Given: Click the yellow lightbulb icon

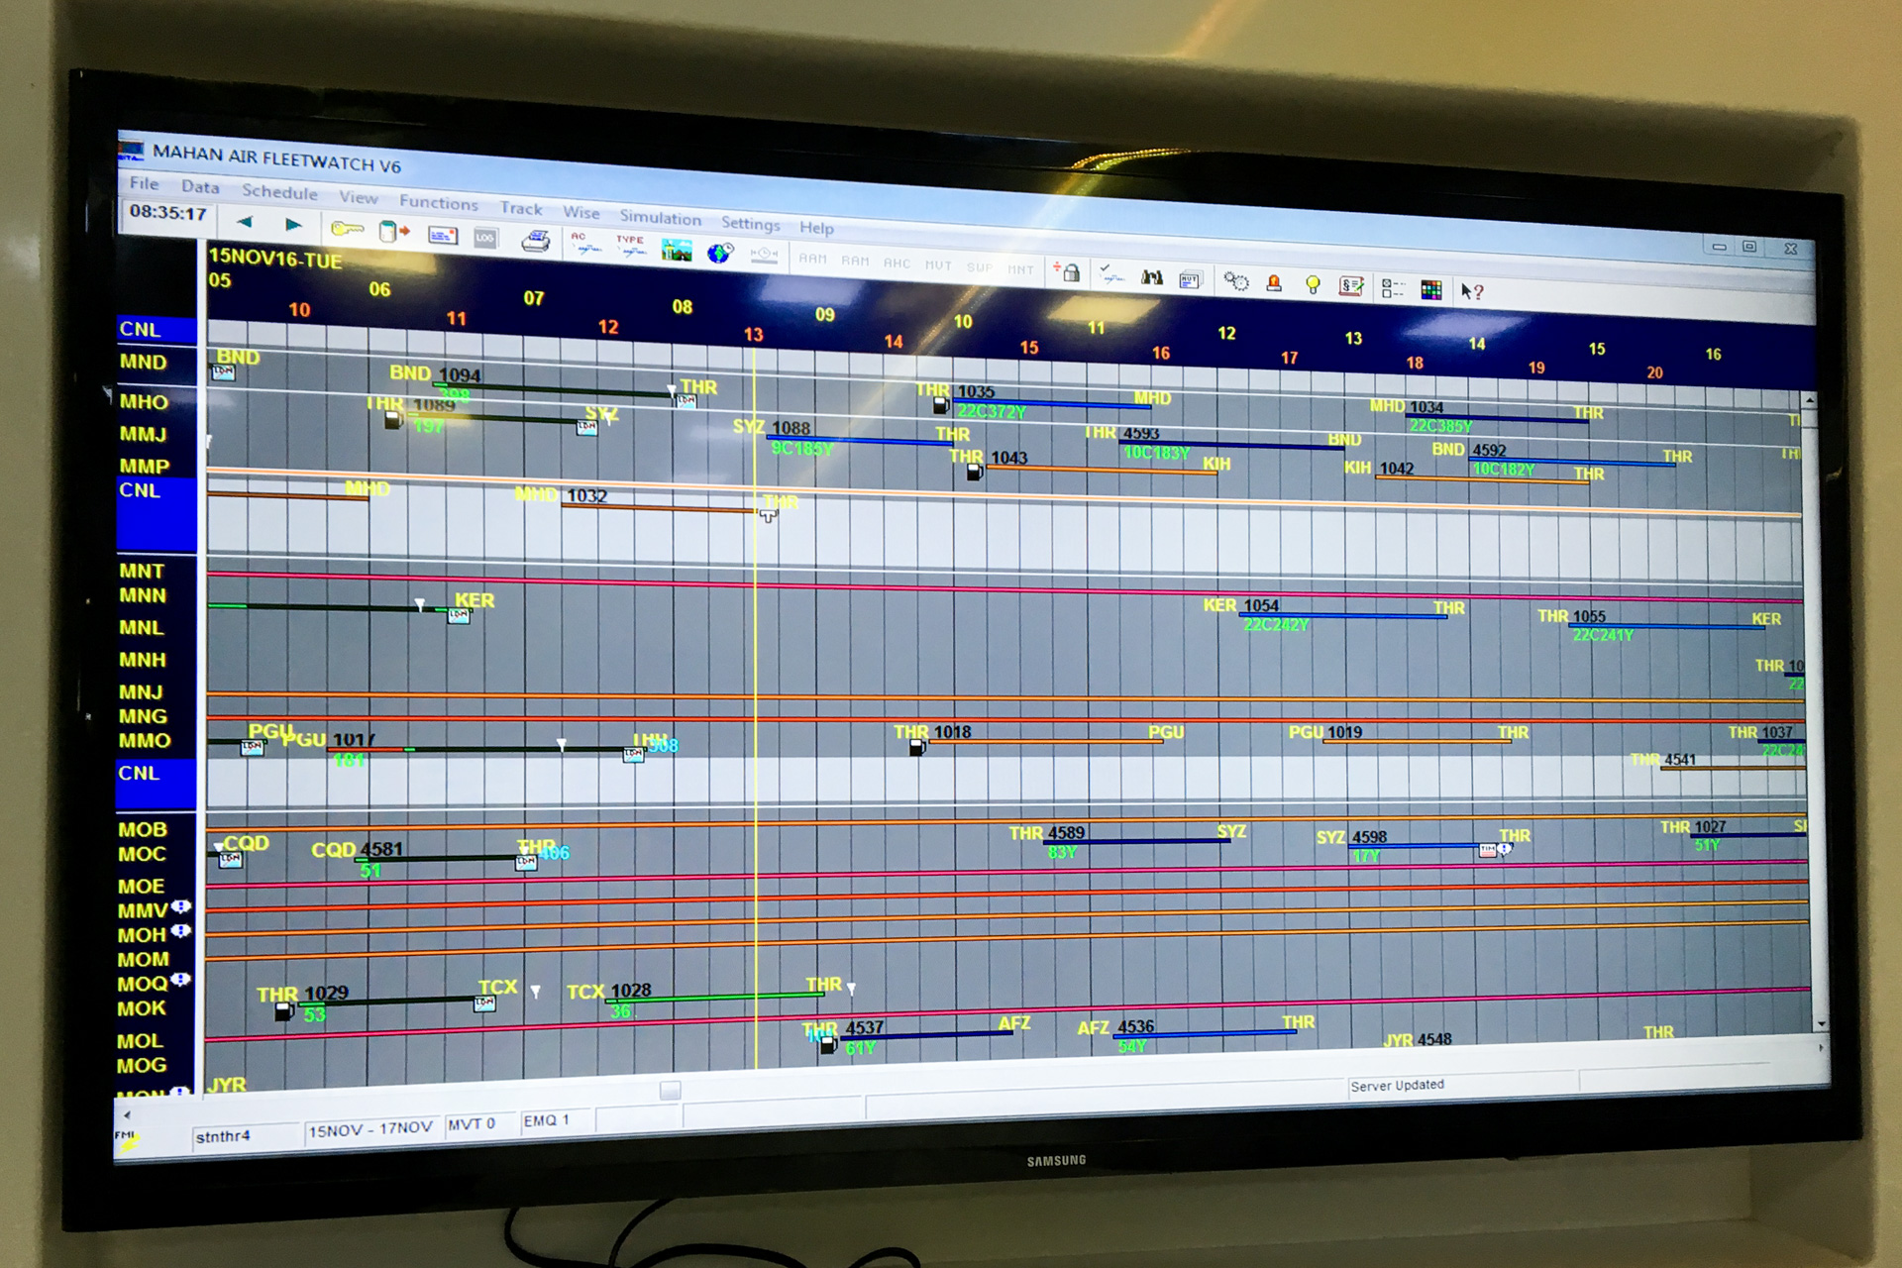Looking at the screenshot, I should pos(1313,285).
